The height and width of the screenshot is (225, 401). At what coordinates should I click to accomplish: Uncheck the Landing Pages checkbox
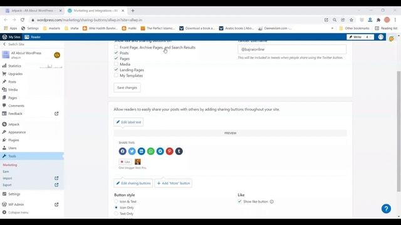point(116,69)
